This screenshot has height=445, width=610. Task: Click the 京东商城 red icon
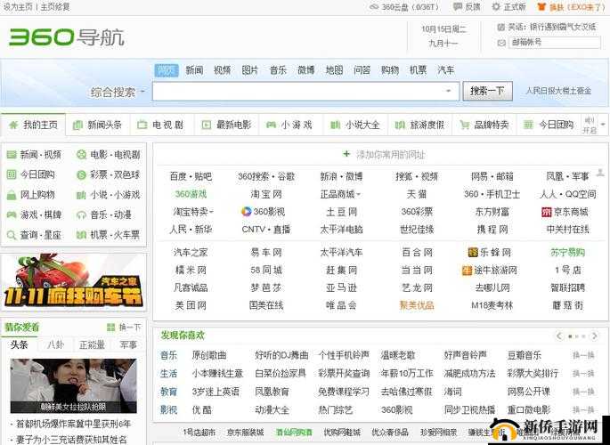coord(546,212)
